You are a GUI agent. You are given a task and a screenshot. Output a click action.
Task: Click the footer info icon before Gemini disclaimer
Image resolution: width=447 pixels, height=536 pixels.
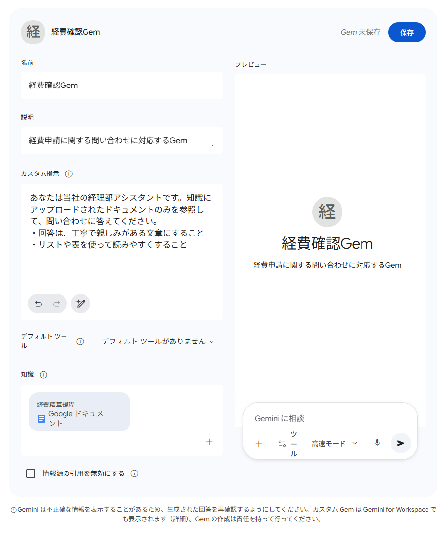(14, 510)
